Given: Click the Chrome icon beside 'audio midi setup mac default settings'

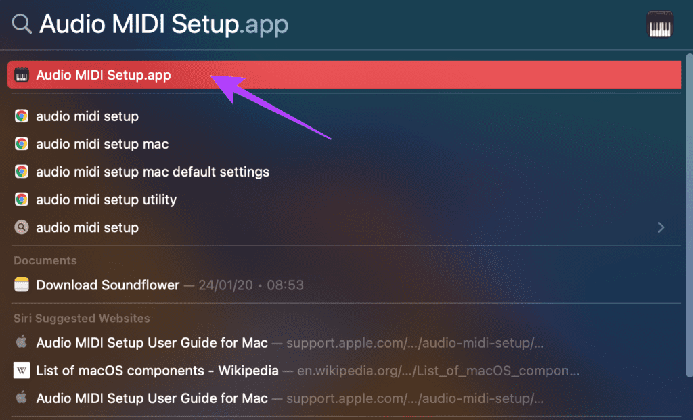Looking at the screenshot, I should click(x=21, y=172).
